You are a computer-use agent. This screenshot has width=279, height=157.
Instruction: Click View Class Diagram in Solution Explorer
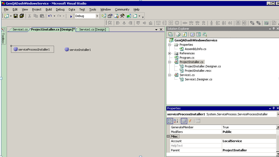(x=204, y=34)
